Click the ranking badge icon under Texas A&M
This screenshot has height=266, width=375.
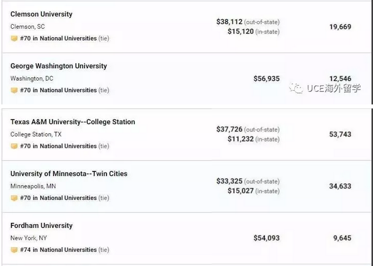point(14,146)
